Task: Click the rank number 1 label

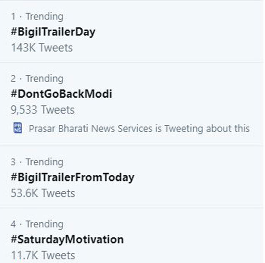Action: 13,17
